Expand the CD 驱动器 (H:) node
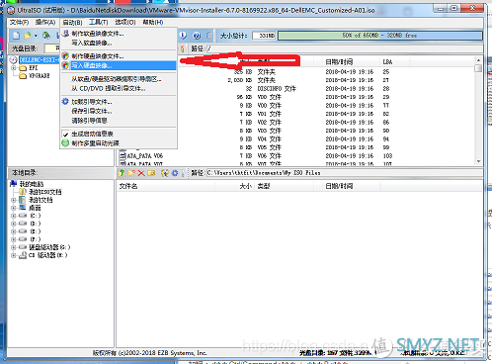Screen dimensions: 492x364 tap(13, 255)
